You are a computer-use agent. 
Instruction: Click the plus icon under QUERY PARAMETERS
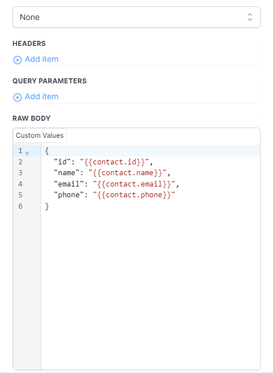pyautogui.click(x=18, y=98)
